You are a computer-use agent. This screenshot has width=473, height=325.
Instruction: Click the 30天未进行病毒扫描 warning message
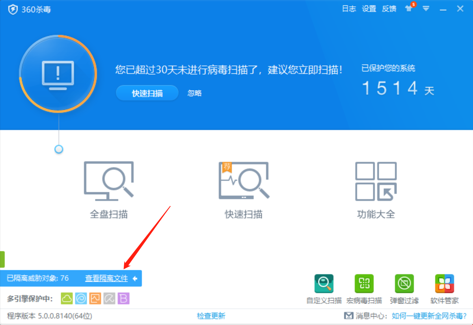coord(229,70)
